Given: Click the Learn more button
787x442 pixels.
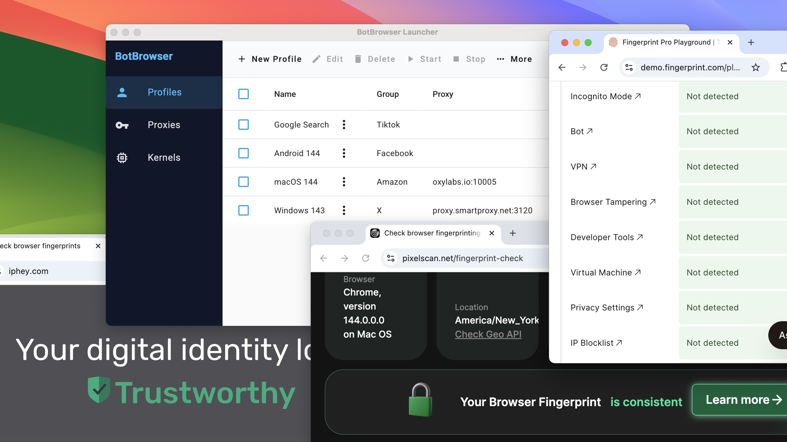Looking at the screenshot, I should point(739,400).
